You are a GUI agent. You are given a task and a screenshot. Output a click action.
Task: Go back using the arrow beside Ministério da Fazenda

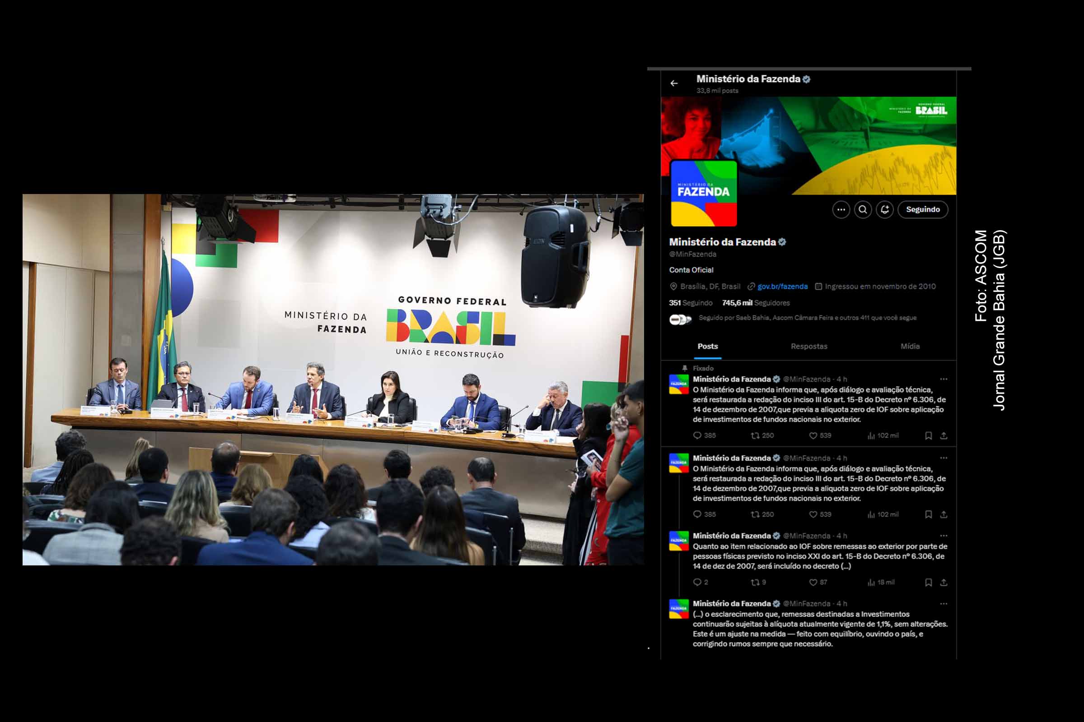coord(674,83)
